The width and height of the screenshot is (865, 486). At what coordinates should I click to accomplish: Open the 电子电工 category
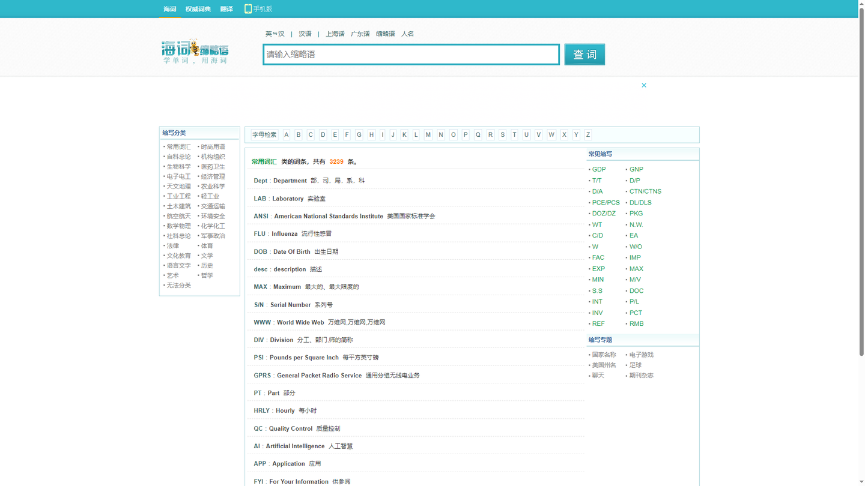coord(178,176)
